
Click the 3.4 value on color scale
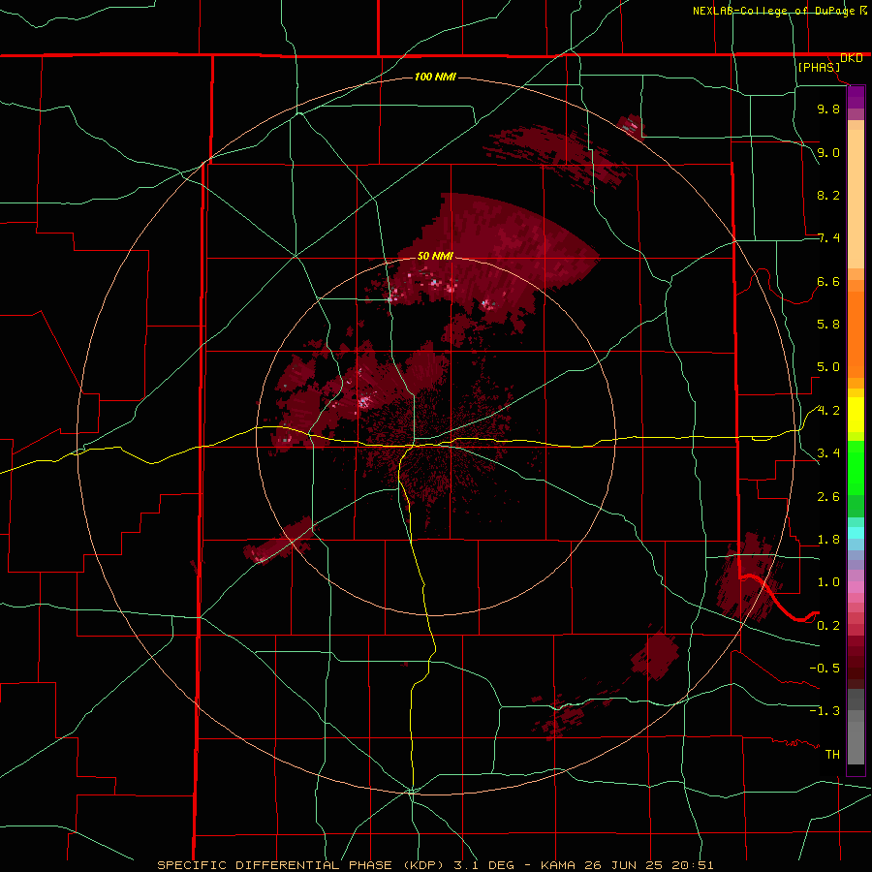coord(828,453)
